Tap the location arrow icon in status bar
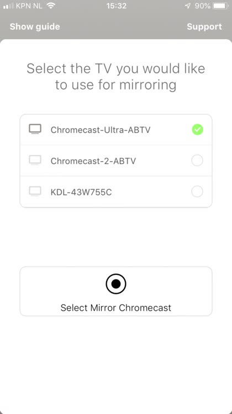Image resolution: width=232 pixels, height=414 pixels. click(x=188, y=6)
